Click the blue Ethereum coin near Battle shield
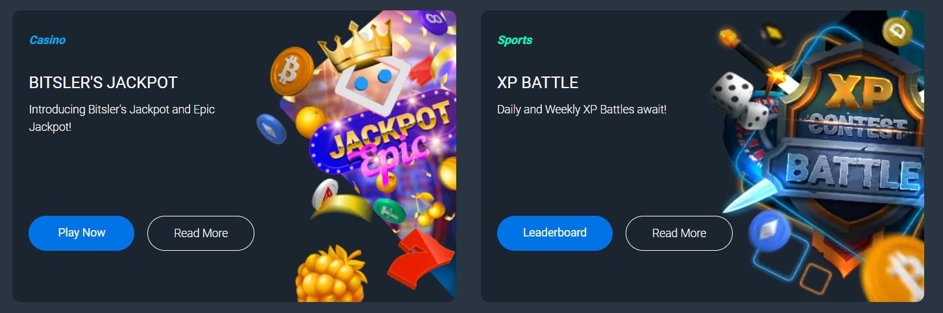Screen dimensions: 943x313 [769, 231]
